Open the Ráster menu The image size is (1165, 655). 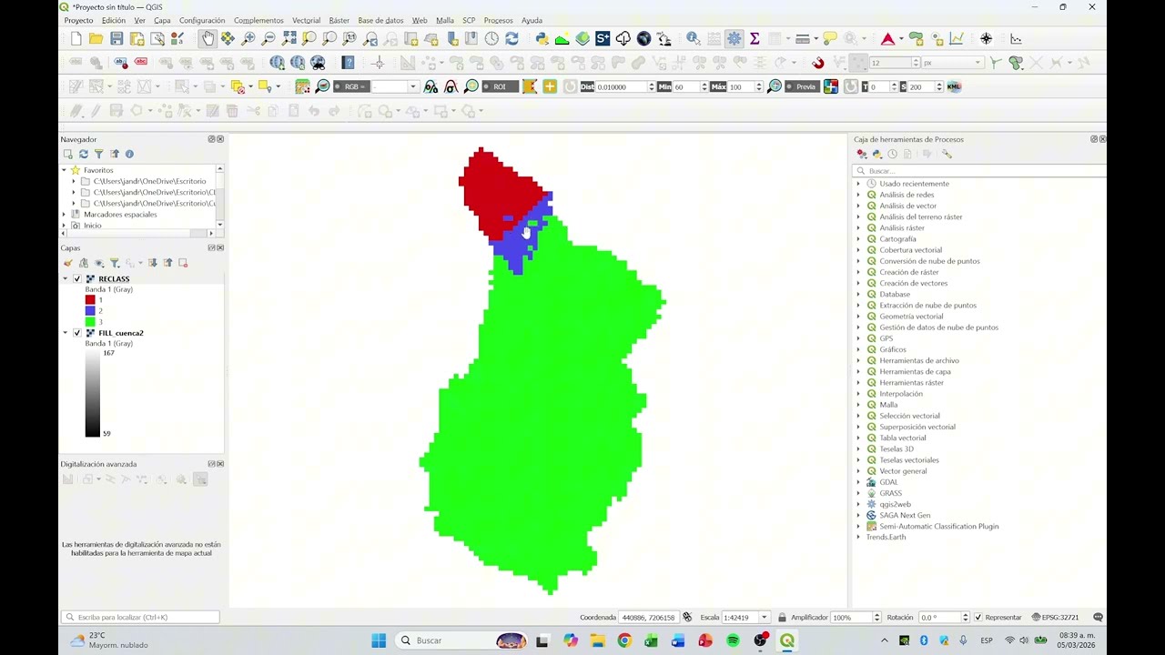click(x=339, y=20)
